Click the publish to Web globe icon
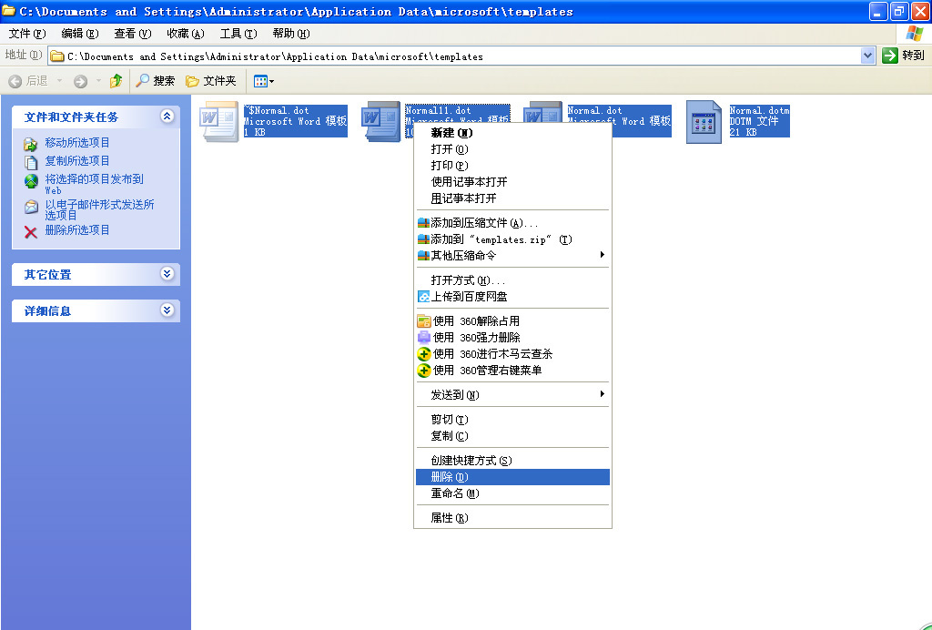Screen dimensions: 932x630 pyautogui.click(x=31, y=180)
